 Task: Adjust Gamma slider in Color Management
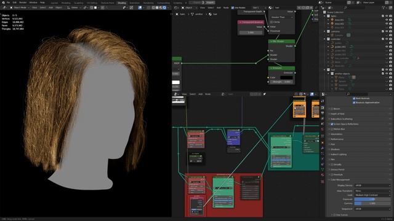click(x=372, y=203)
